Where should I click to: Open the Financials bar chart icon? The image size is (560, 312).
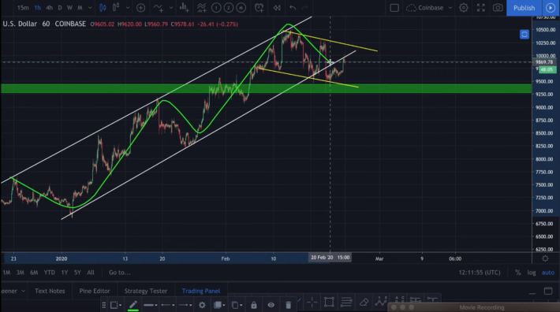click(185, 8)
